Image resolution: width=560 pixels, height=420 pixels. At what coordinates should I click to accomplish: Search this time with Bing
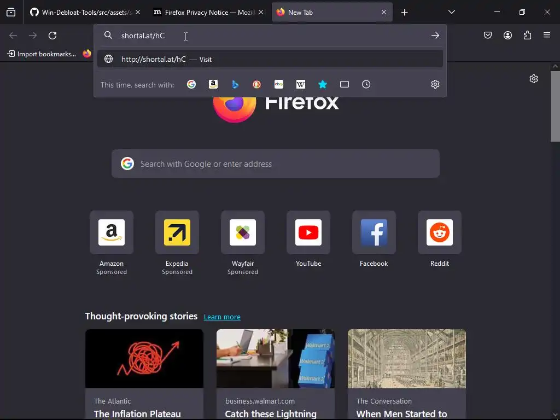(x=235, y=84)
